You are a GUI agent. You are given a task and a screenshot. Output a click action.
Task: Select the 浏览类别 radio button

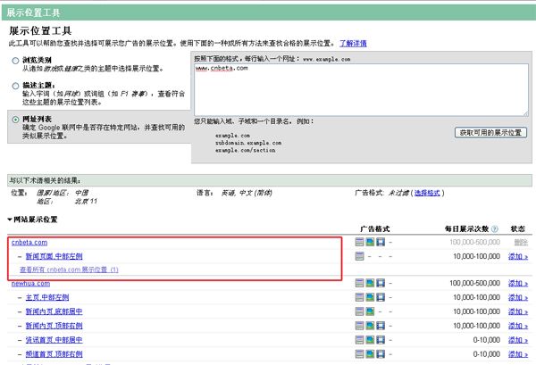coord(14,60)
